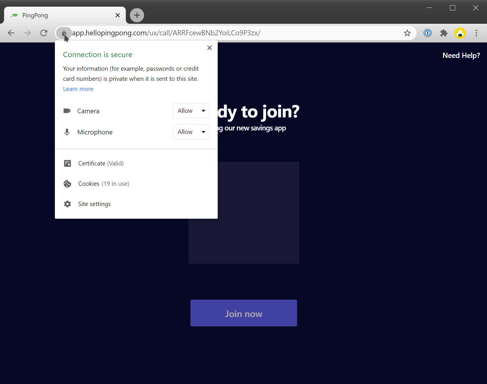Click the Site settings gear icon
Image resolution: width=487 pixels, height=384 pixels.
click(x=68, y=204)
